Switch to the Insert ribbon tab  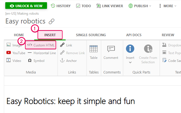click(50, 35)
